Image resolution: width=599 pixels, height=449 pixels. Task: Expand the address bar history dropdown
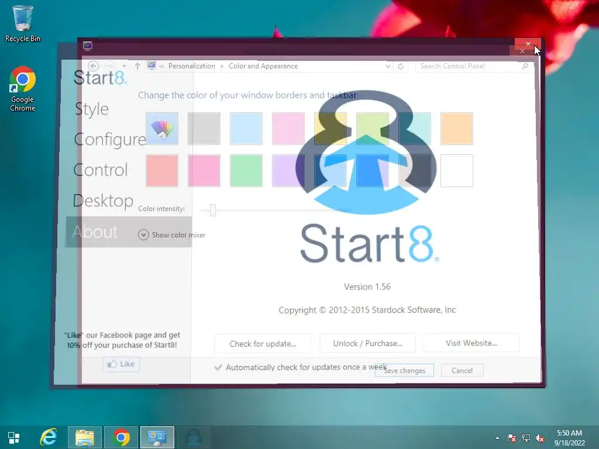(388, 67)
